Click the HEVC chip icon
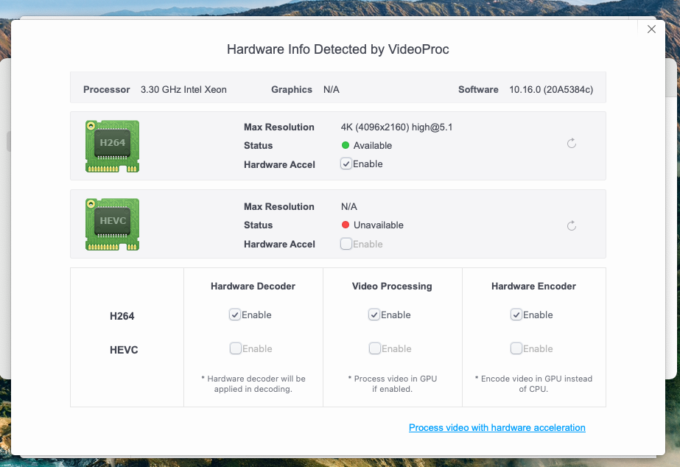 (112, 224)
